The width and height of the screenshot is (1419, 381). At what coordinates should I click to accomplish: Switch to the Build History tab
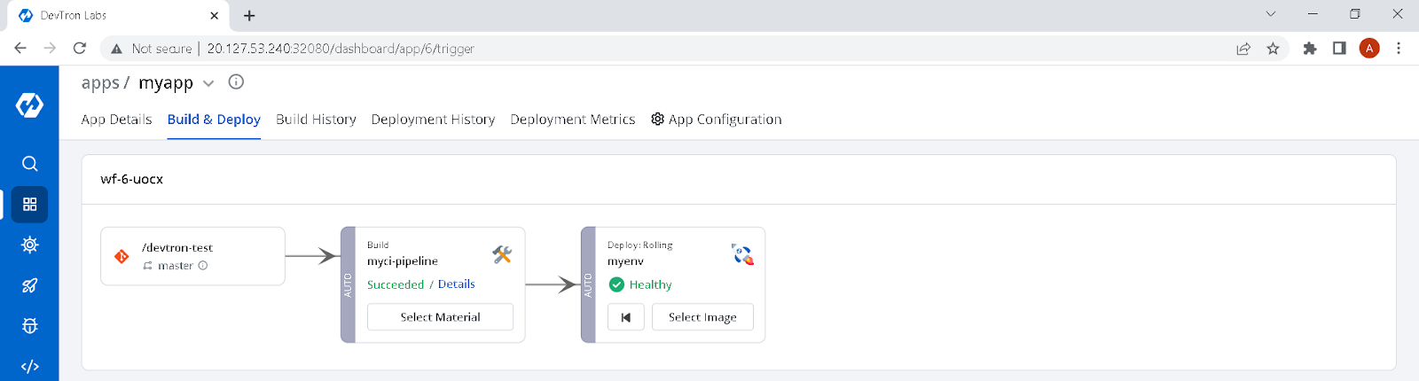[316, 120]
